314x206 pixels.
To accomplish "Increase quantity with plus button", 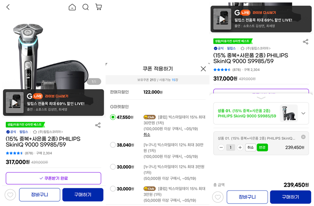I will pyautogui.click(x=240, y=147).
